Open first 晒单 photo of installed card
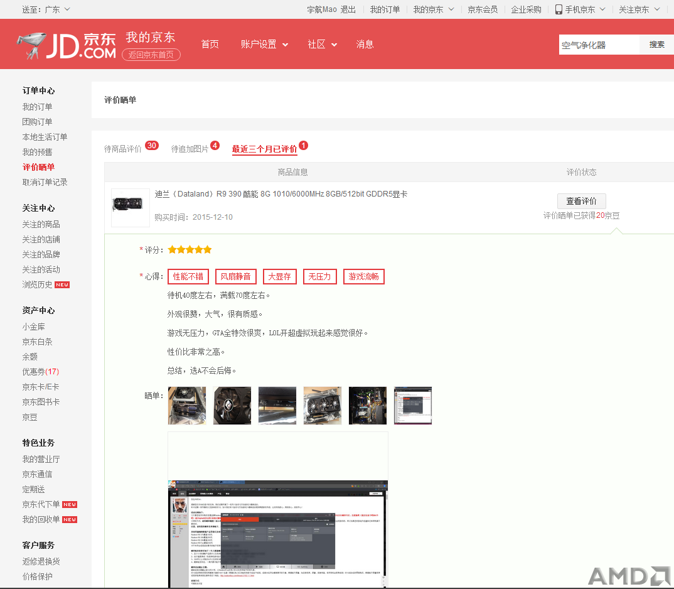674x589 pixels. pos(187,405)
